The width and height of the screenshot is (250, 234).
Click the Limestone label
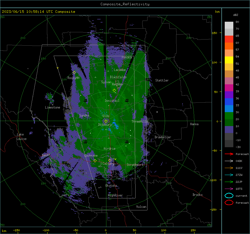coord(52,107)
